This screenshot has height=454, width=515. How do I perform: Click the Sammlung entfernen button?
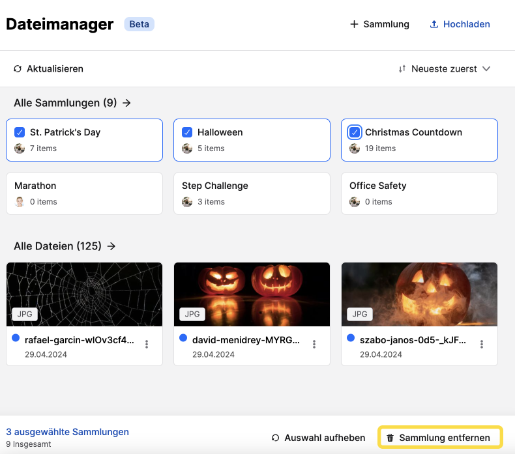point(440,437)
